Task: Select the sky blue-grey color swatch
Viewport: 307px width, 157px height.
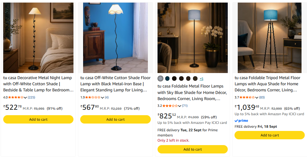Action: click(x=160, y=78)
